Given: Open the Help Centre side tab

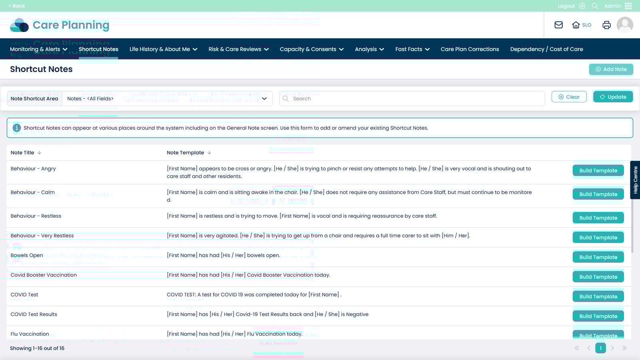Looking at the screenshot, I should (x=635, y=180).
